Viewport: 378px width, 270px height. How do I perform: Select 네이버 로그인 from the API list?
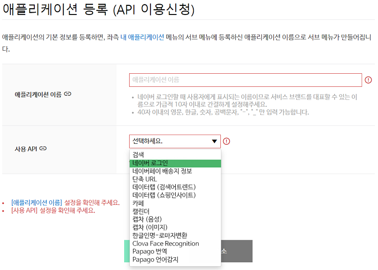click(x=175, y=163)
